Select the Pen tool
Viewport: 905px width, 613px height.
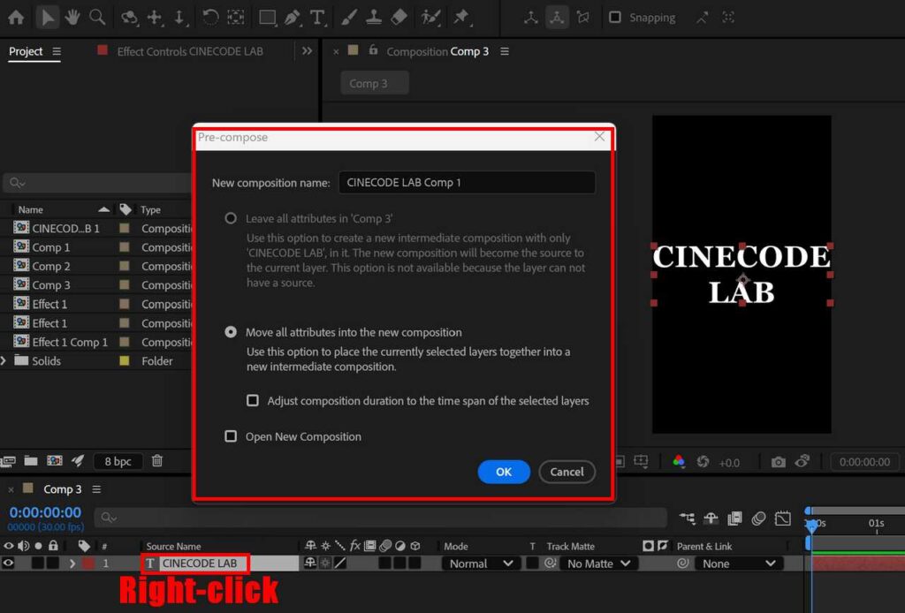click(x=293, y=18)
